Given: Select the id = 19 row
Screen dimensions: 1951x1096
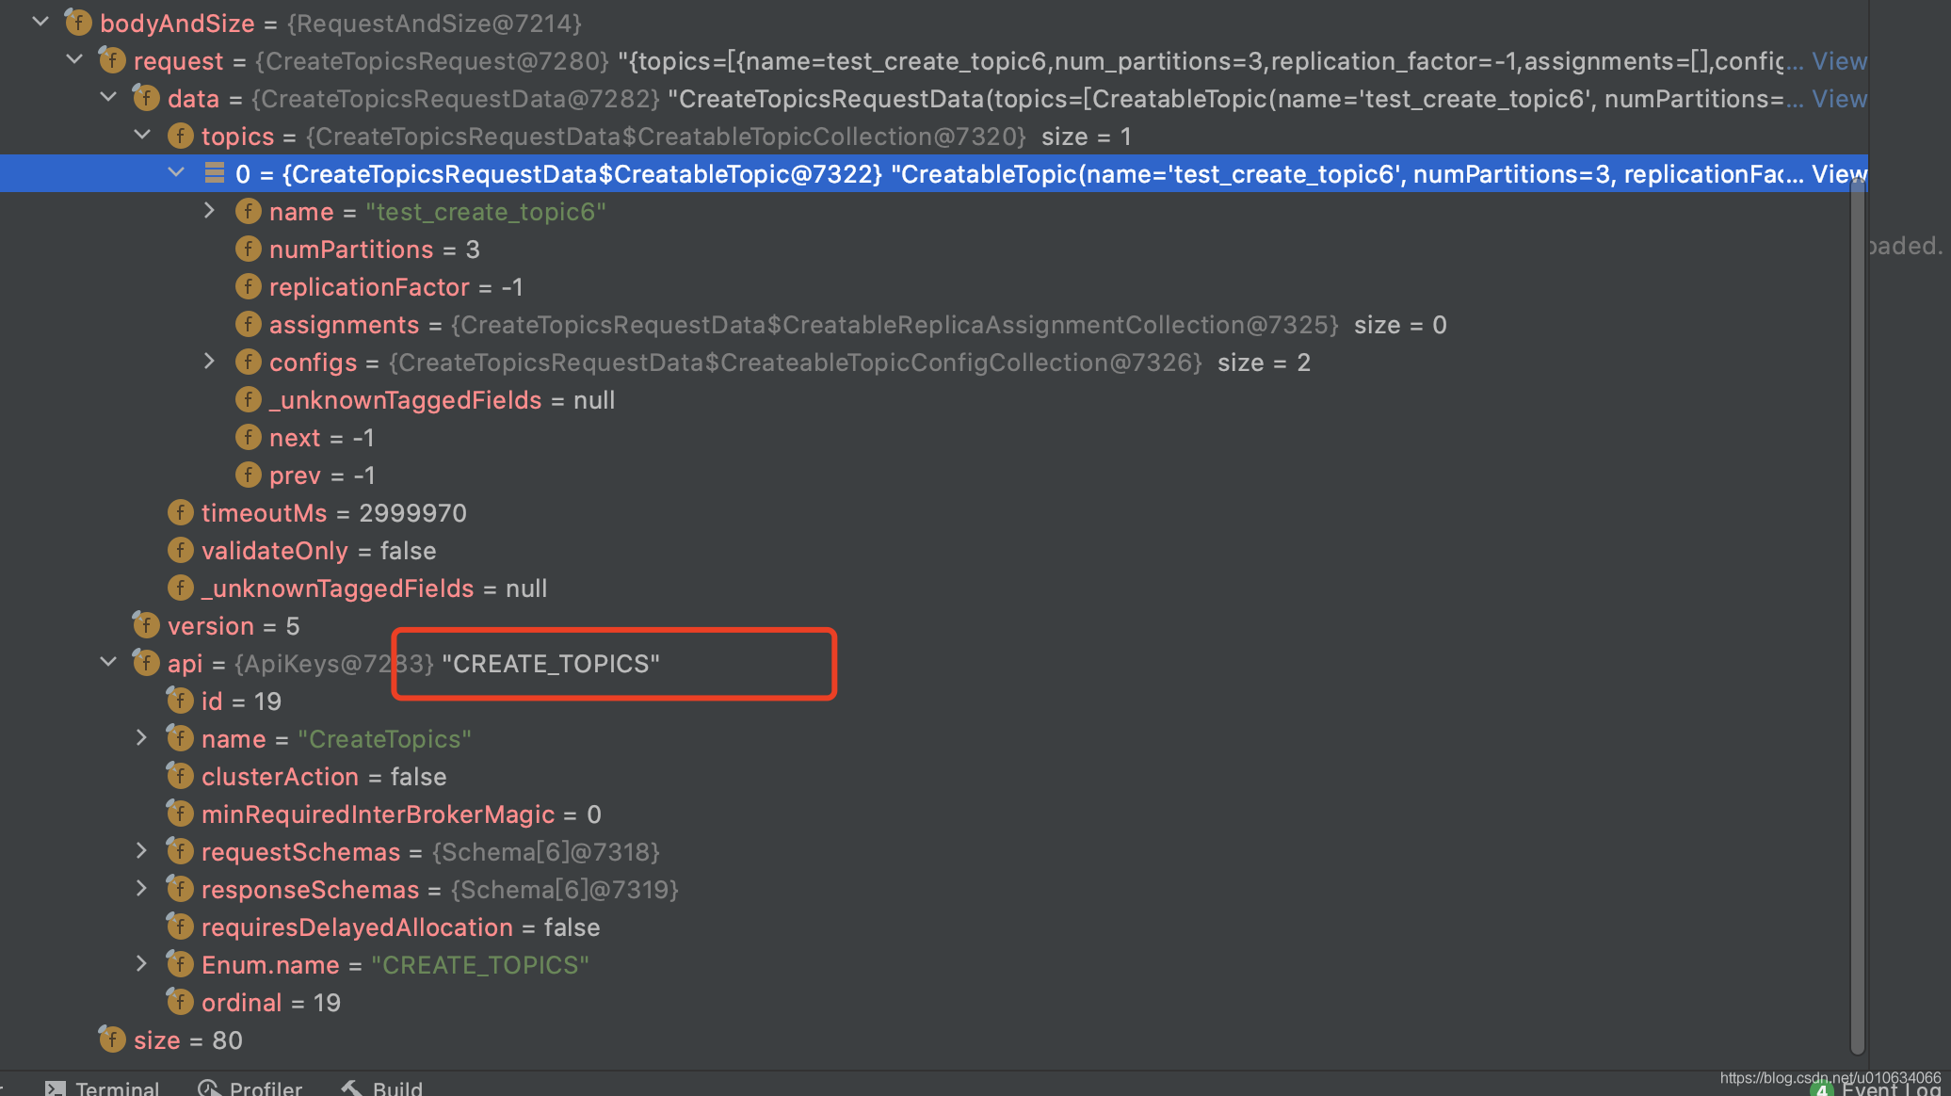Looking at the screenshot, I should click(934, 701).
